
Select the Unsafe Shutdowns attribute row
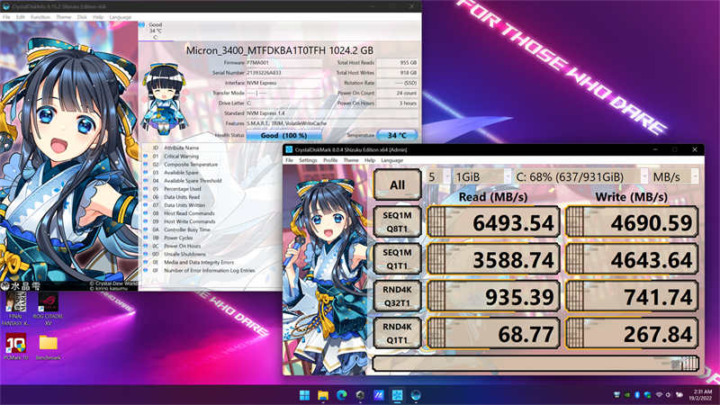pos(211,255)
